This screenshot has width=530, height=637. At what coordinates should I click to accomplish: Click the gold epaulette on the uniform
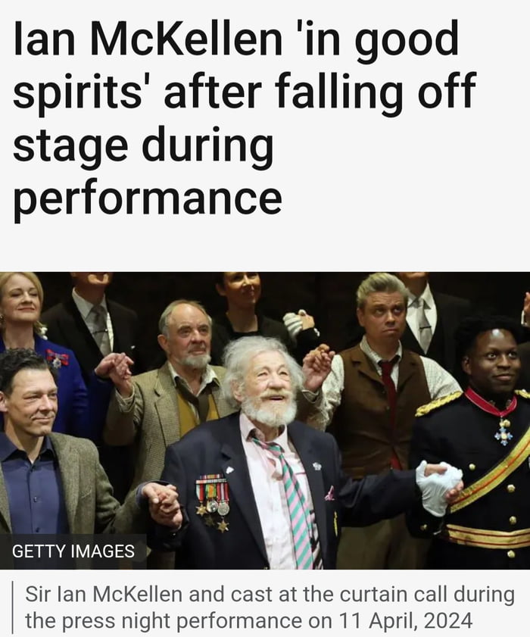tap(438, 403)
